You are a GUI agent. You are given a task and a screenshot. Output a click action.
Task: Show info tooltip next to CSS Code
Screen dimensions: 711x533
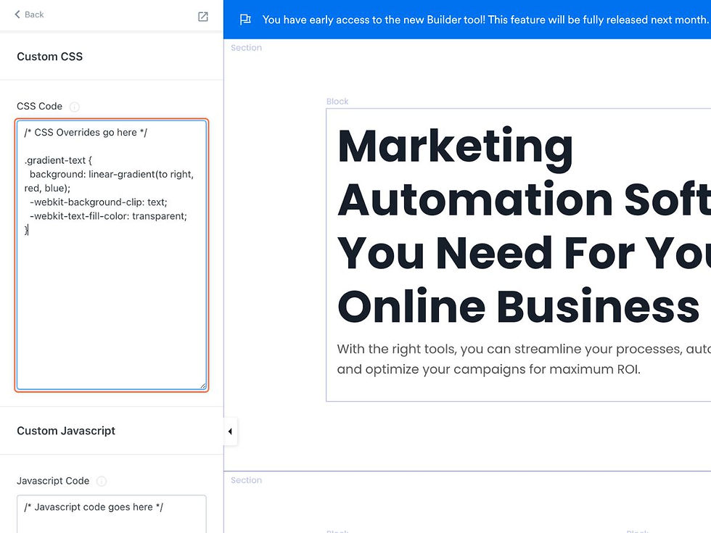coord(74,107)
